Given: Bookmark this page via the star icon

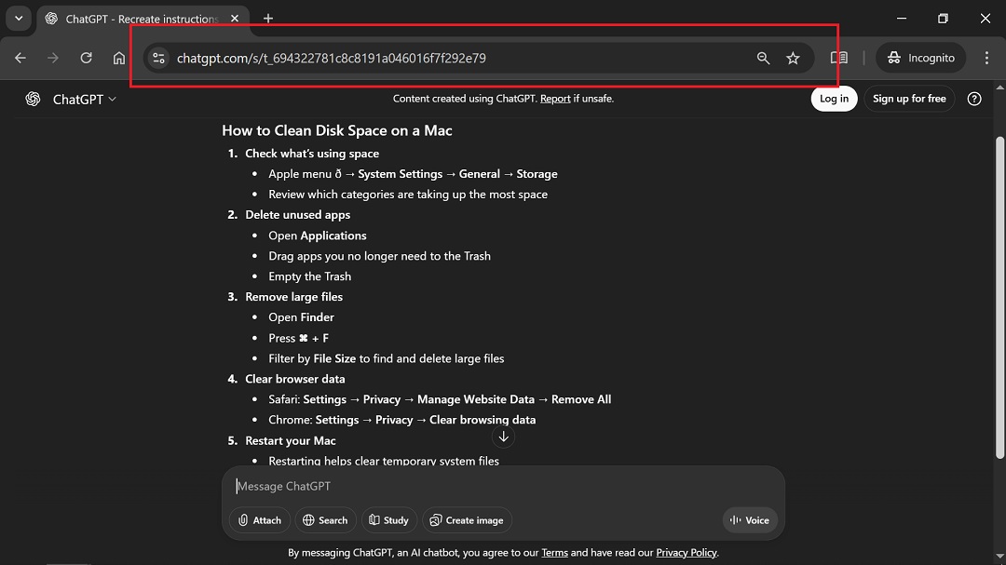Looking at the screenshot, I should point(793,58).
